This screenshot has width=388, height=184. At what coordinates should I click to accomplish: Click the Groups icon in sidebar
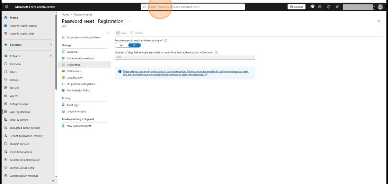(6, 80)
